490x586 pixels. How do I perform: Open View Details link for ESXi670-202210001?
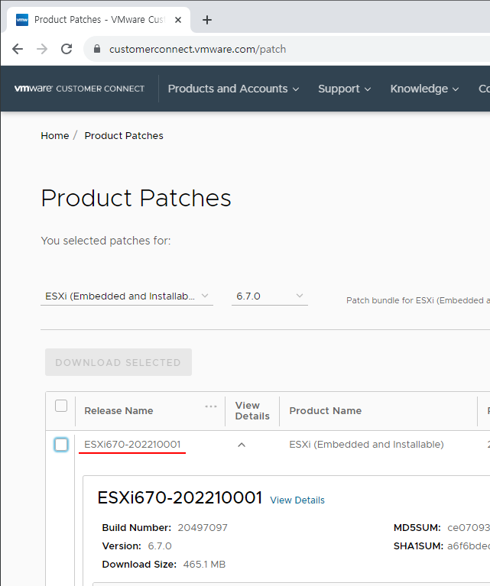(297, 500)
